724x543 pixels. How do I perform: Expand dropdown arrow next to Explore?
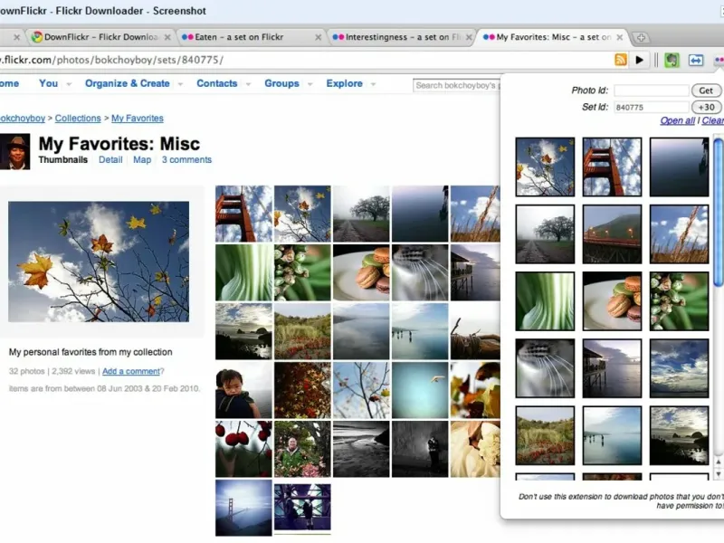pos(373,84)
